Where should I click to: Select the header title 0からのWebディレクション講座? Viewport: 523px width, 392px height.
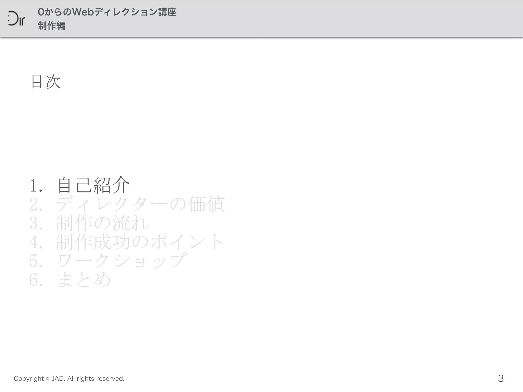[107, 12]
